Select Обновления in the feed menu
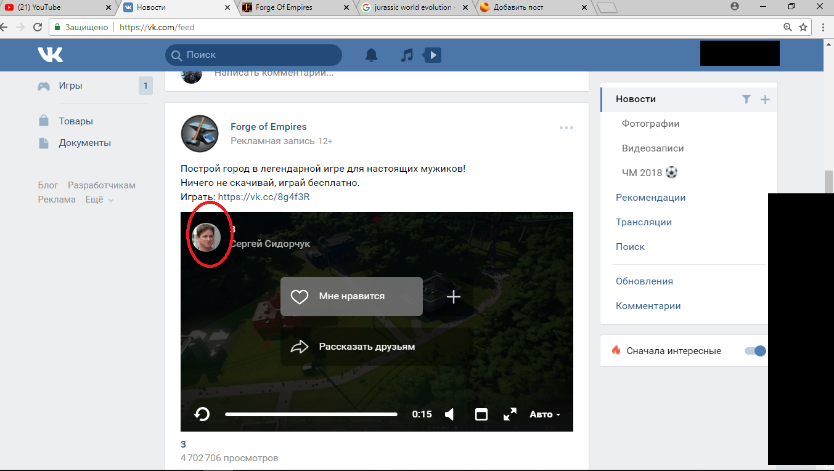Image resolution: width=834 pixels, height=471 pixels. tap(644, 281)
